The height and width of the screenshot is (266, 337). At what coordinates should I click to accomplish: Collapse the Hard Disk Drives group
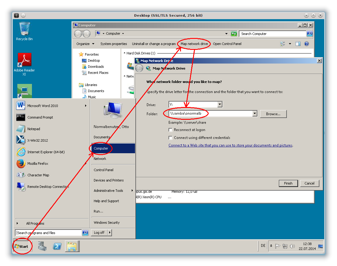point(124,53)
